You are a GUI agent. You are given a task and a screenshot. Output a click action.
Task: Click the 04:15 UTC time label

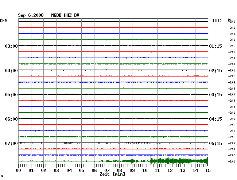tap(215, 119)
